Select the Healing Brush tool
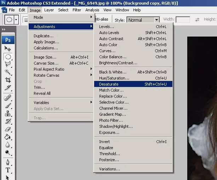Viewport: 217px width, 180px height. pyautogui.click(x=8, y=98)
